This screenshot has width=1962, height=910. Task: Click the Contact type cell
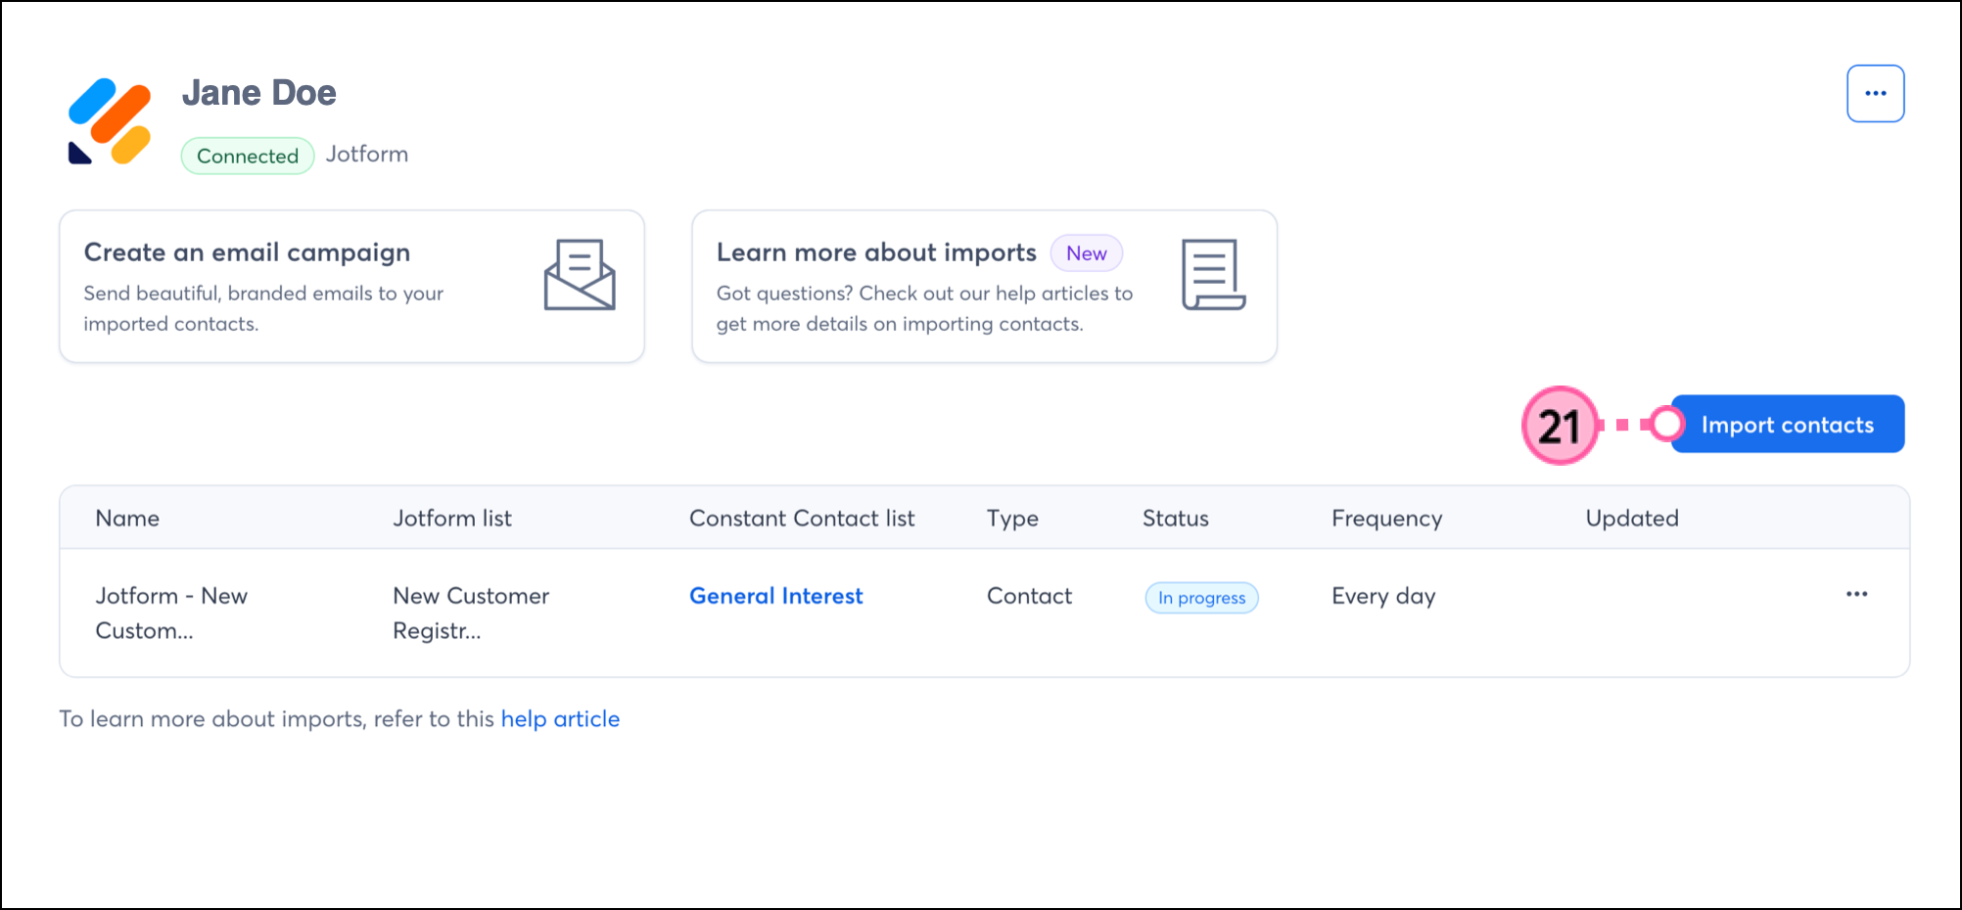tap(1029, 596)
